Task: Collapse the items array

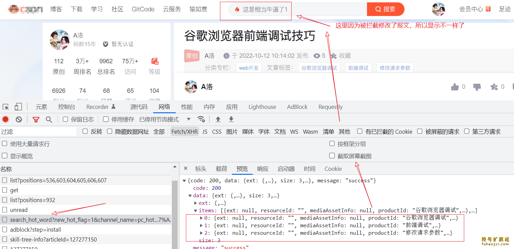Action: (x=196, y=211)
